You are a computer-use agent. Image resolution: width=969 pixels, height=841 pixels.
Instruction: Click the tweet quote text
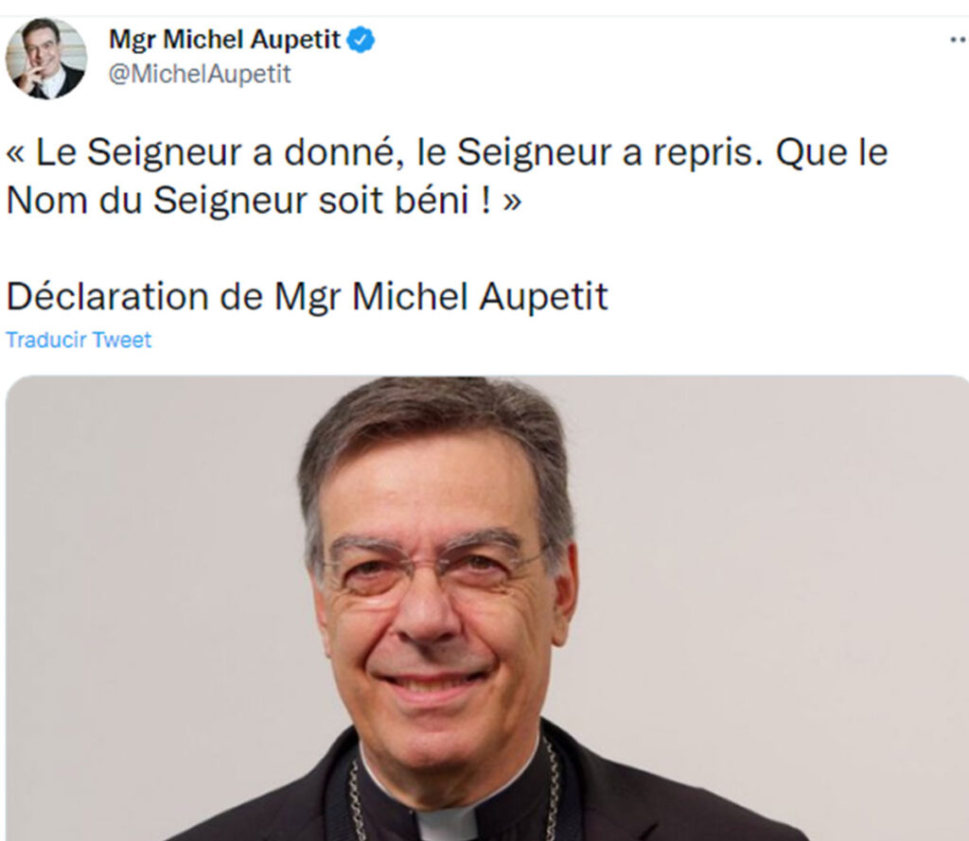pos(447,176)
